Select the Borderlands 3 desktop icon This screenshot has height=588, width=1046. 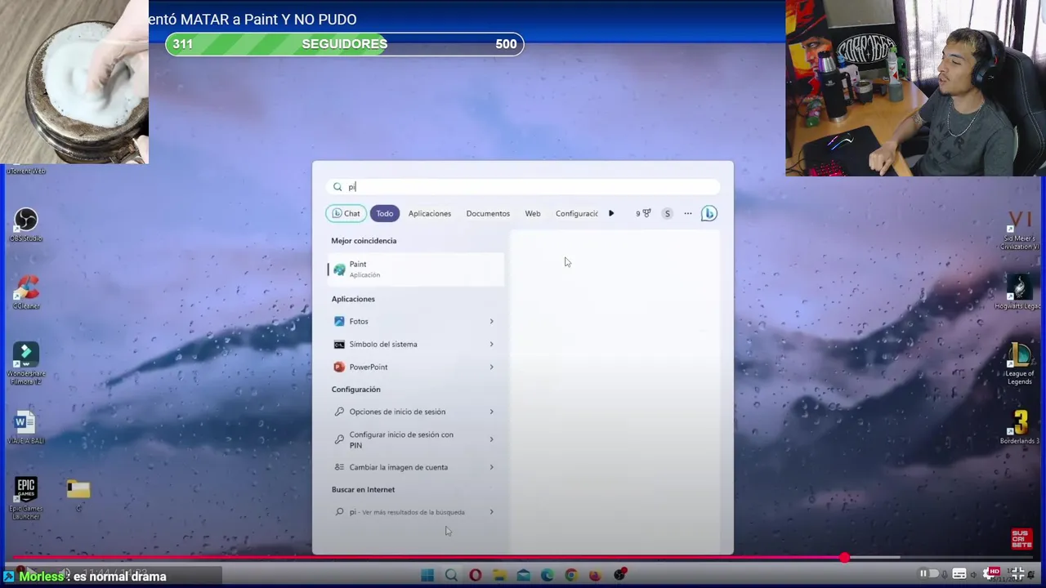1019,428
